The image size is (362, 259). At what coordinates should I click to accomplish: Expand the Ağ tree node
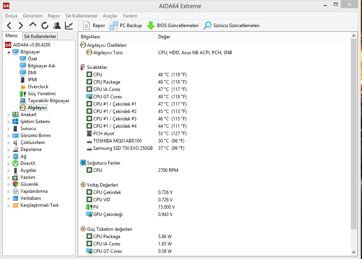(x=9, y=157)
